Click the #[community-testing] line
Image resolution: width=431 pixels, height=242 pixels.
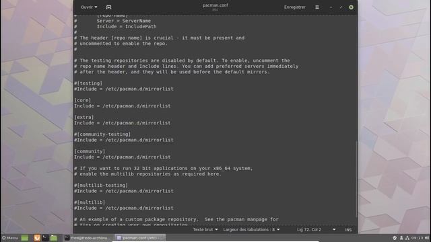(x=102, y=134)
